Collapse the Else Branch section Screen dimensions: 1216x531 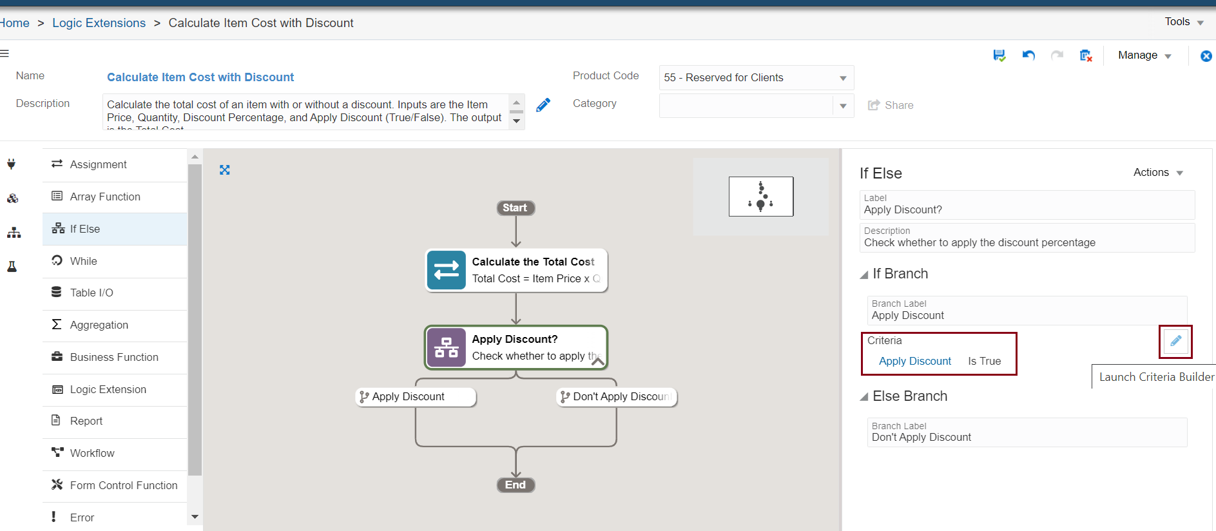[864, 397]
